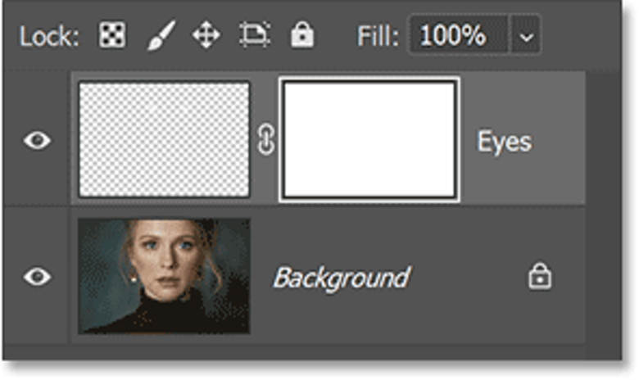The image size is (639, 380).
Task: Click the Background layer name
Action: point(342,278)
